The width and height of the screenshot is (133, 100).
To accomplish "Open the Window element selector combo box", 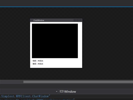I will click(x=96, y=91).
